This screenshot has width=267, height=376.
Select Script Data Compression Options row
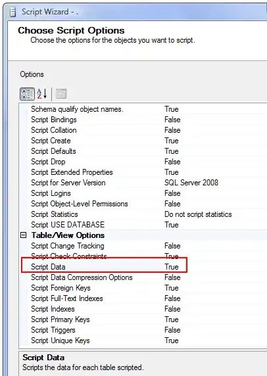143,277
